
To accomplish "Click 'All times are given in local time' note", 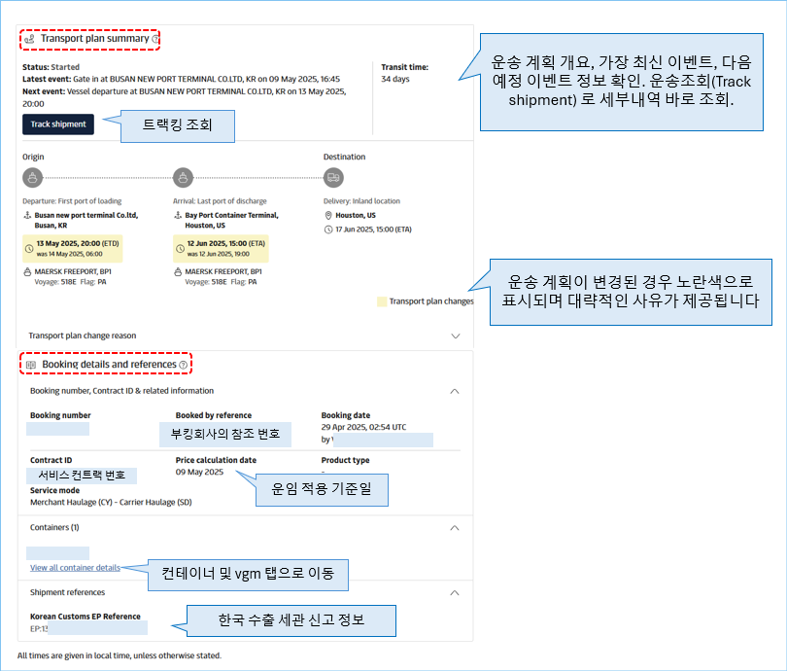I will (120, 655).
